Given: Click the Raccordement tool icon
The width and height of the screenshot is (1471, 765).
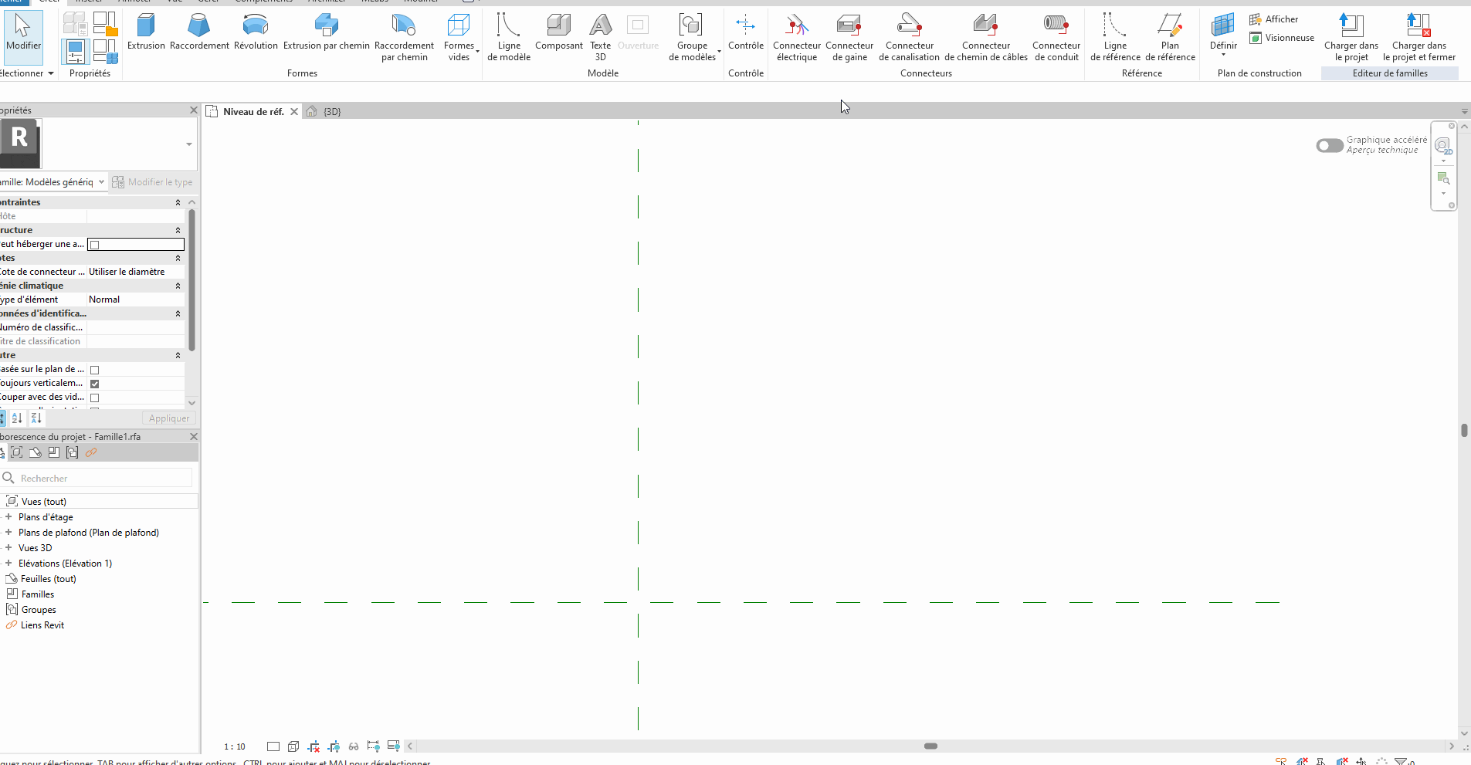Looking at the screenshot, I should click(x=199, y=26).
